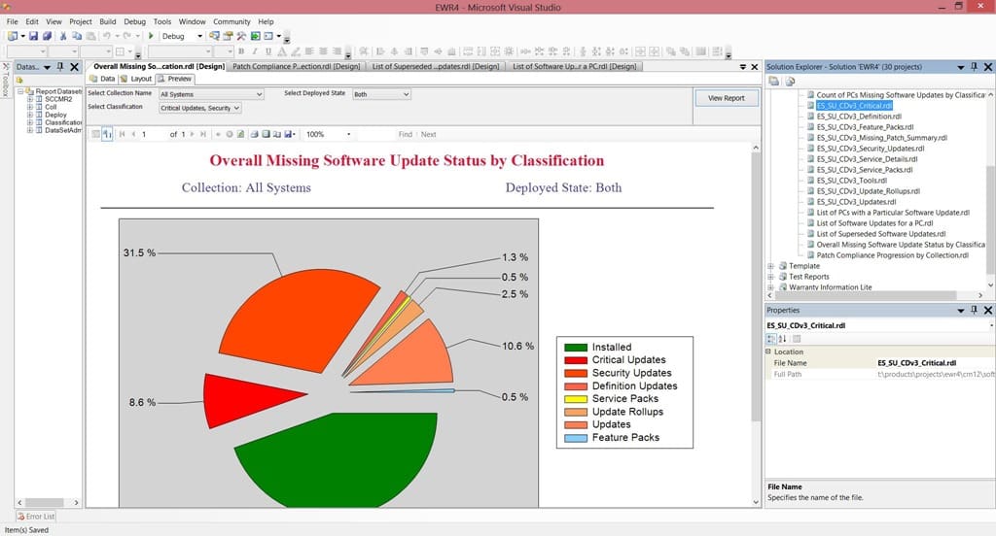This screenshot has width=996, height=536.
Task: Pin the Solution Explorer panel
Action: 975,67
